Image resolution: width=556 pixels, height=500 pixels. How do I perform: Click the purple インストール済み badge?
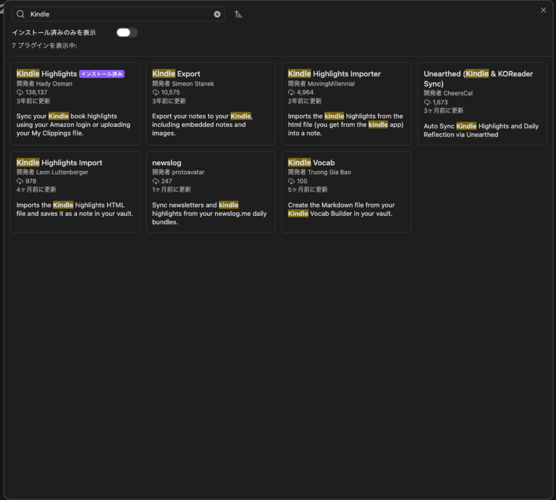click(102, 74)
